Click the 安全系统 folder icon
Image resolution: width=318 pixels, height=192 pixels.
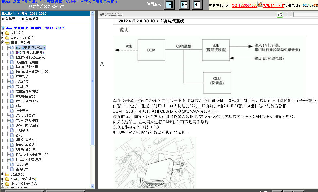[8, 174]
